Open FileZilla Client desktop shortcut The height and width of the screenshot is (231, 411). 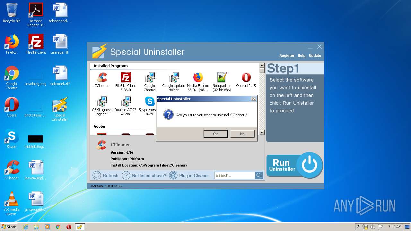pyautogui.click(x=36, y=44)
